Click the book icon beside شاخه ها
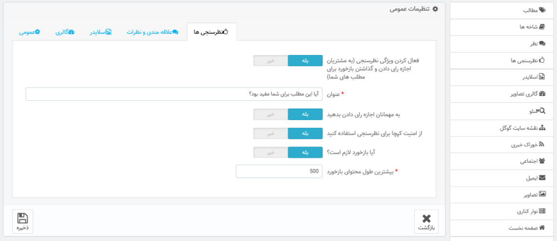The width and height of the screenshot is (557, 241). [542, 27]
